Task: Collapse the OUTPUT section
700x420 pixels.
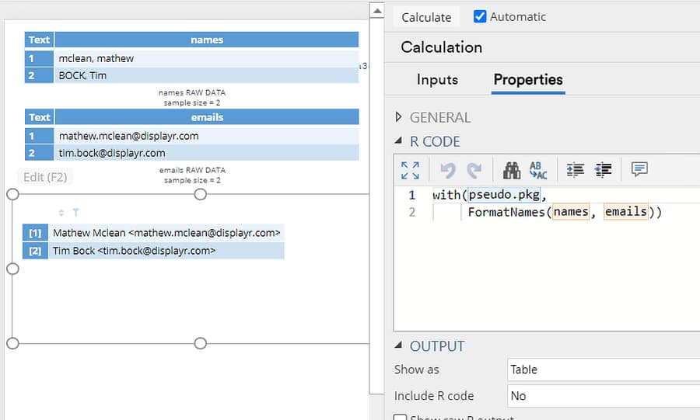Action: (x=399, y=346)
